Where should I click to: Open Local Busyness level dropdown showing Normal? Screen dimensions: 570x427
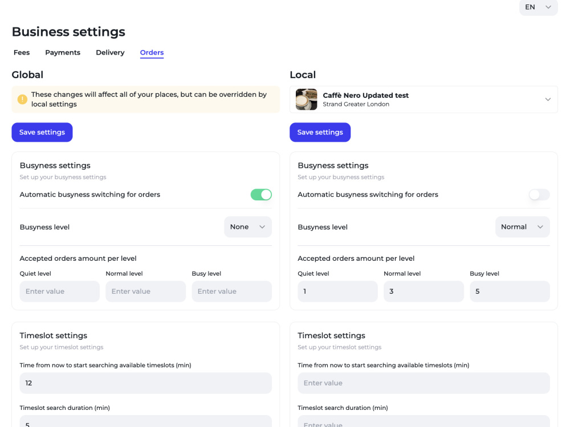[522, 227]
